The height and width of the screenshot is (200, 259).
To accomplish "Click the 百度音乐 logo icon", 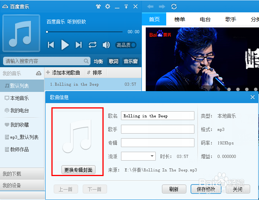I will [5, 7].
